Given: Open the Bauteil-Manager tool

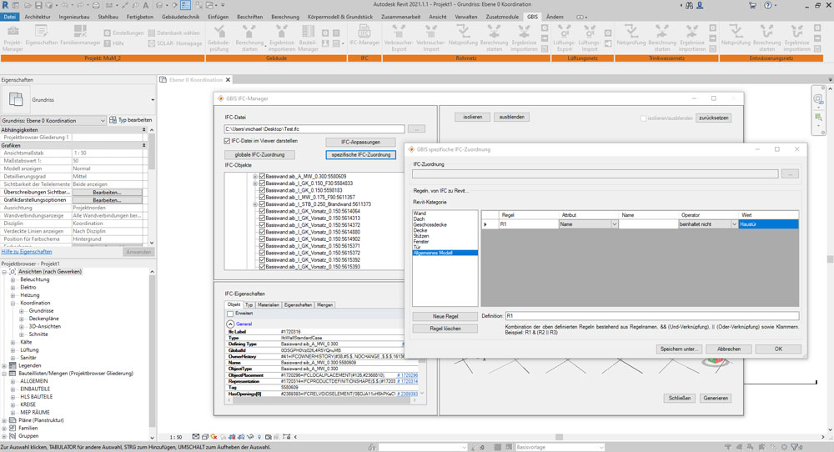Looking at the screenshot, I should point(308,38).
